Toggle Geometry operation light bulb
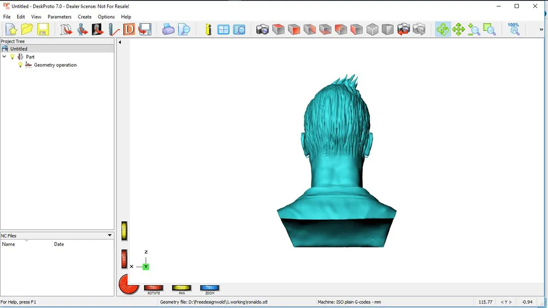Image resolution: width=548 pixels, height=308 pixels. (x=21, y=65)
